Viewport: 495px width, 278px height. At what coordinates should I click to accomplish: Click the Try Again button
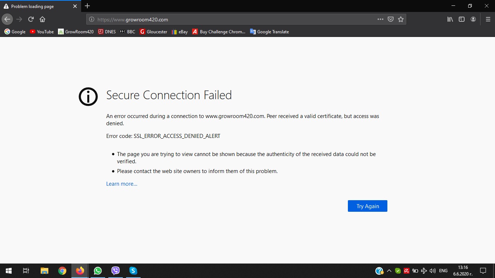pos(367,206)
